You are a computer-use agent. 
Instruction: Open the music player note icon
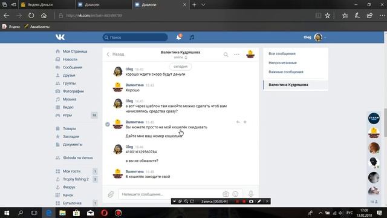192,38
